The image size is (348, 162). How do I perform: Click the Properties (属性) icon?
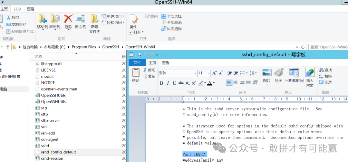(x=133, y=19)
